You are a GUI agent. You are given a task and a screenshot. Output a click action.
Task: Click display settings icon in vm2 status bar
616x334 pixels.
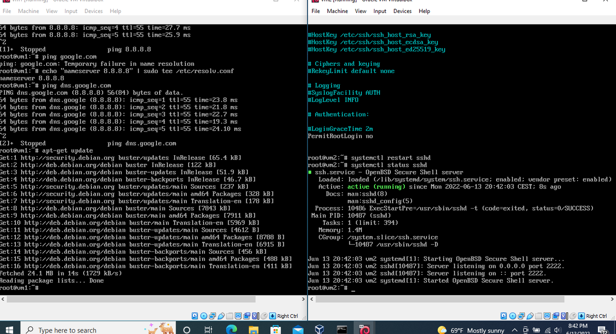(x=547, y=316)
